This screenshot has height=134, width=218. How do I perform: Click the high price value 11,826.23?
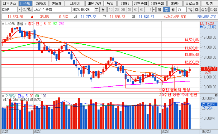[x=117, y=17]
